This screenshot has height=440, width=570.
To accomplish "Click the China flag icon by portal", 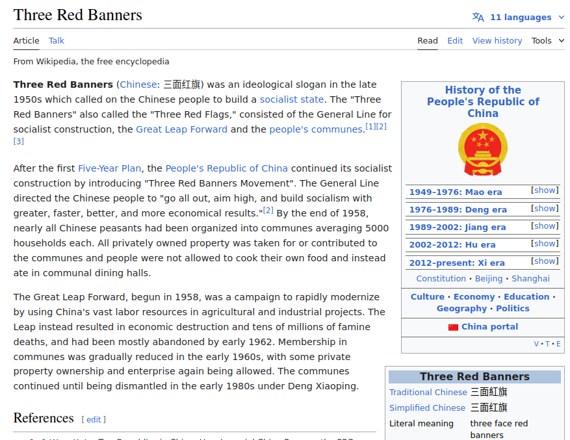I will point(453,328).
